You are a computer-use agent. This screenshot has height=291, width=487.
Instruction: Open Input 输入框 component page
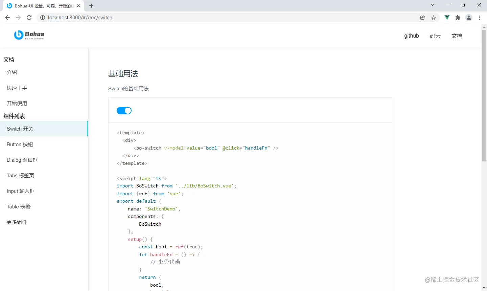44,191
